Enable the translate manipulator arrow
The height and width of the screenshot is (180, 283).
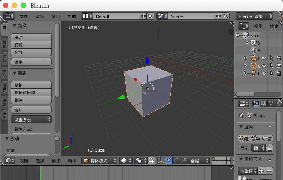(168, 161)
